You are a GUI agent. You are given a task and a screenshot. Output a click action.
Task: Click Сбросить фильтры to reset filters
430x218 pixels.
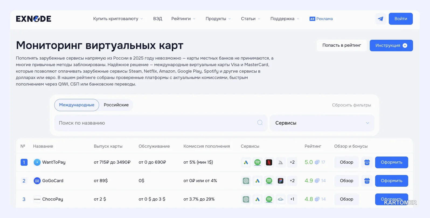[352, 105]
